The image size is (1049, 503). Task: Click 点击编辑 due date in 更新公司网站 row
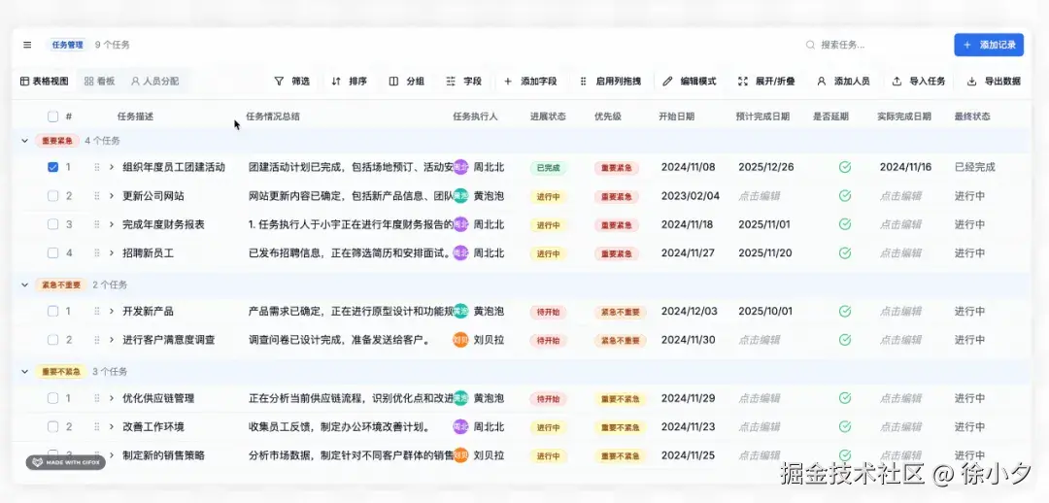(760, 196)
